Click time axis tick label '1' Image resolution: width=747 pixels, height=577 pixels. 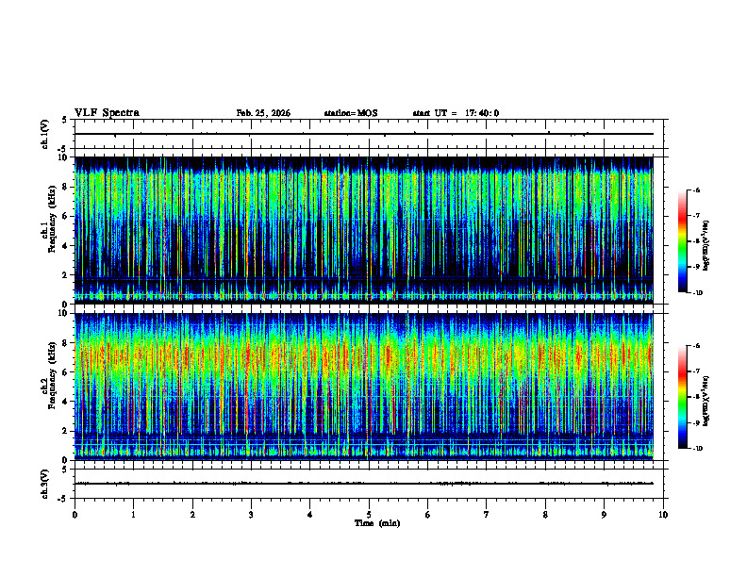[134, 515]
